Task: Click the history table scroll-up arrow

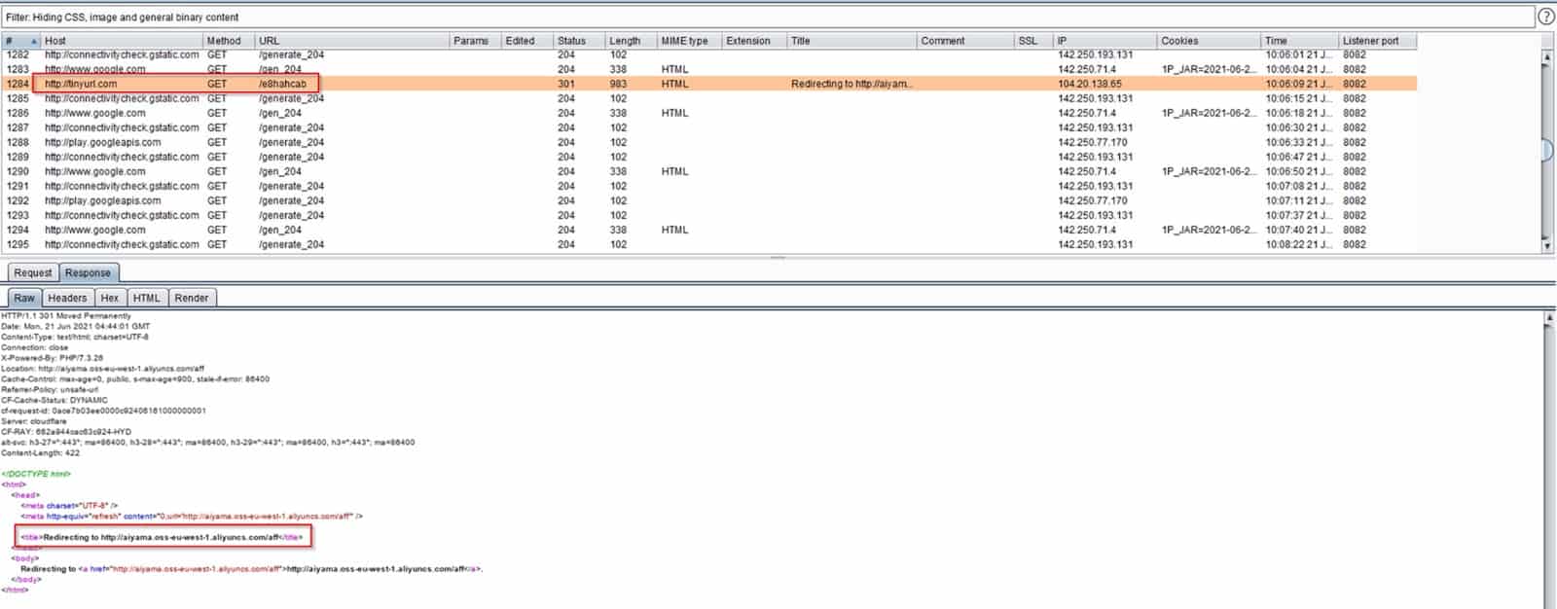Action: [1547, 56]
